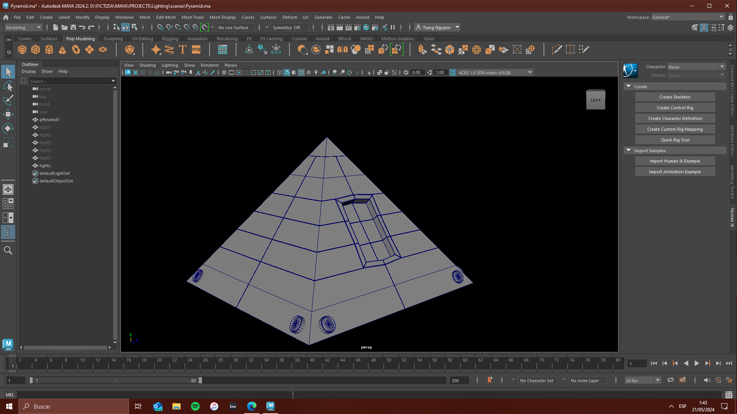Click the LEFT view cube
Image resolution: width=737 pixels, height=414 pixels.
pyautogui.click(x=595, y=100)
